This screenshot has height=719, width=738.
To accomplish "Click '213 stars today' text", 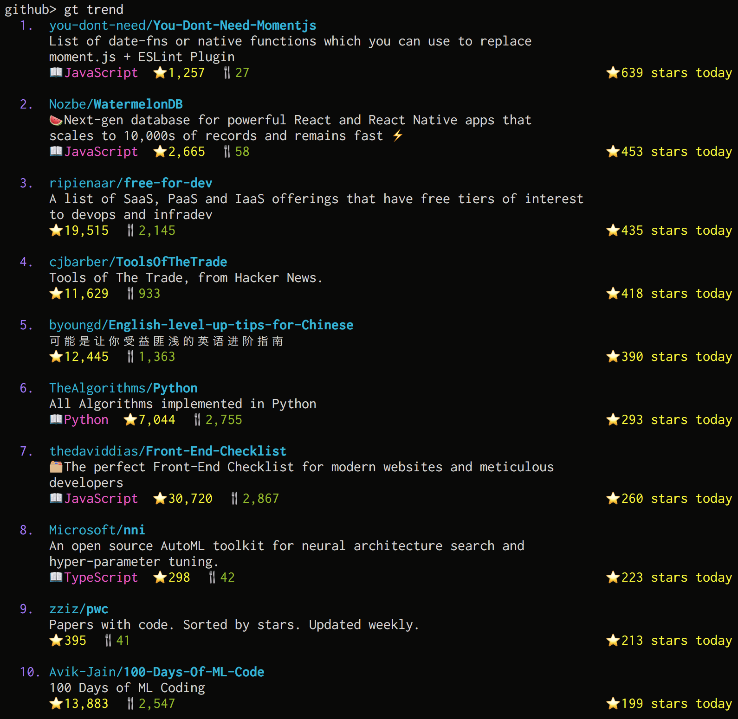I will pyautogui.click(x=677, y=641).
